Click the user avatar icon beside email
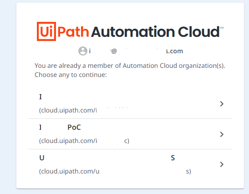Image resolution: width=249 pixels, height=194 pixels. 83,51
